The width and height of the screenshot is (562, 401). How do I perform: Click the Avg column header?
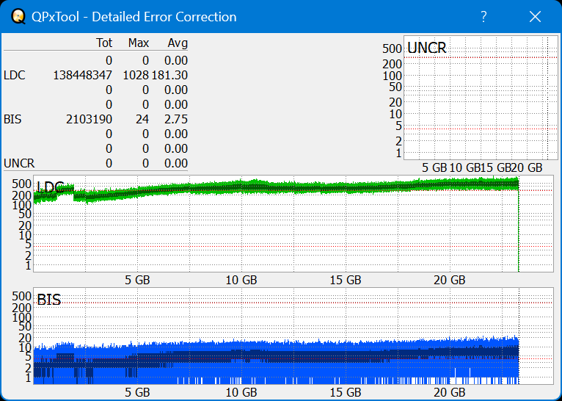[x=178, y=43]
